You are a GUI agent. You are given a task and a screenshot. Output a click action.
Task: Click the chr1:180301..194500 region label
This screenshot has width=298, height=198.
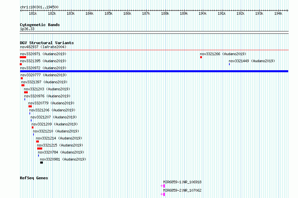point(39,7)
